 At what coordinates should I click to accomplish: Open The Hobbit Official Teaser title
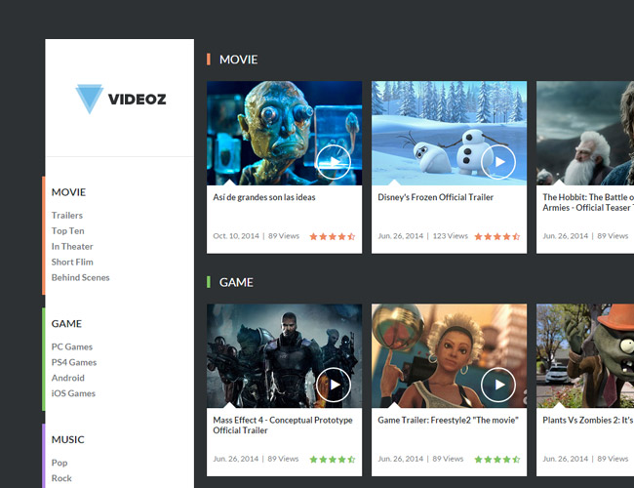(588, 202)
